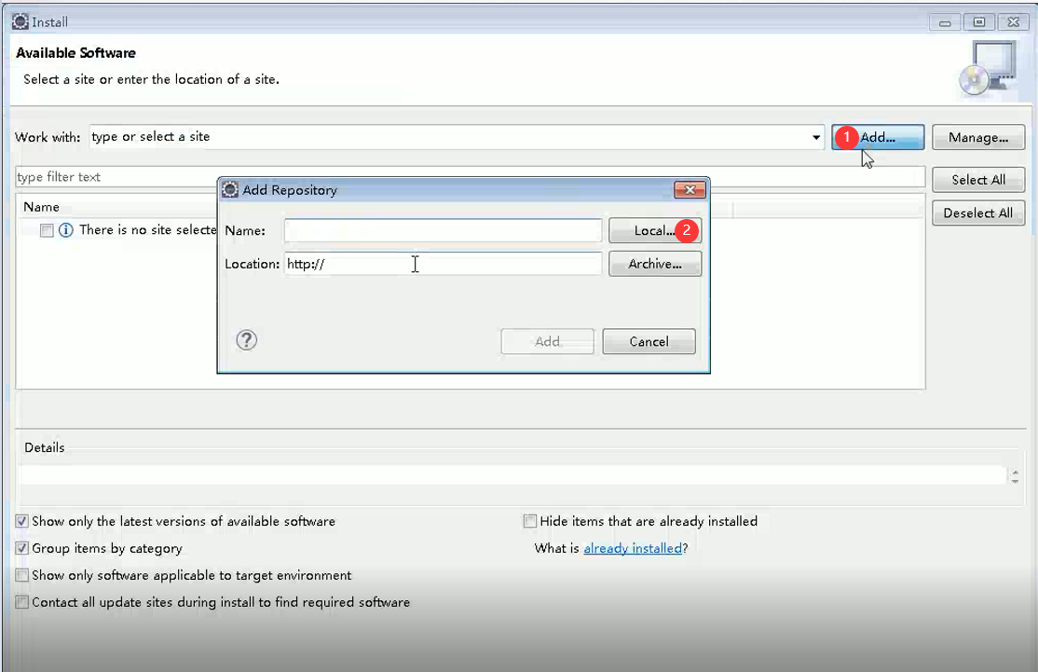Click the Deselect All button
The width and height of the screenshot is (1038, 672).
[978, 213]
